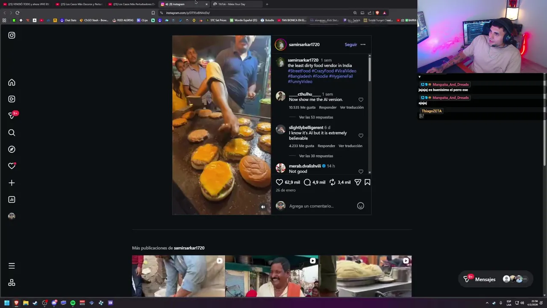
Task: Open the three-dot post options menu
Action: click(x=363, y=44)
